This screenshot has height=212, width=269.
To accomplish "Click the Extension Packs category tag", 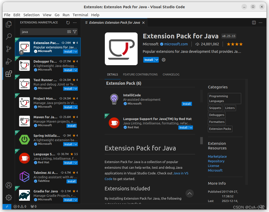I will pyautogui.click(x=220, y=129).
